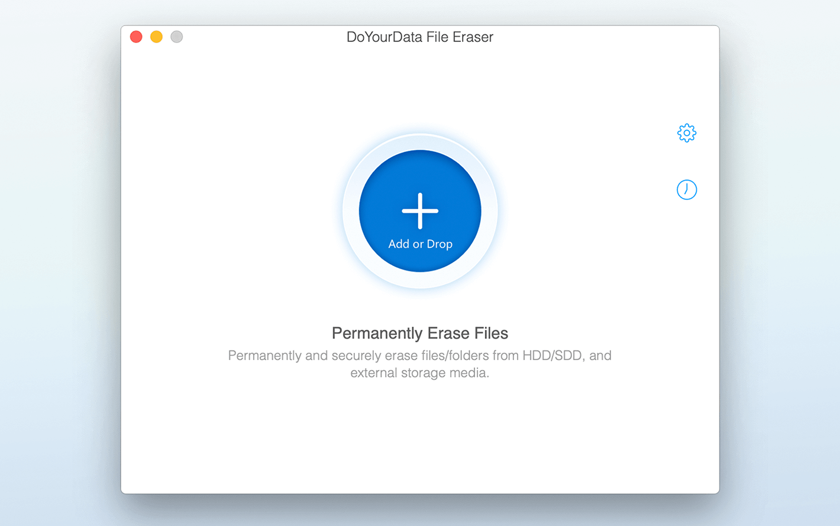Click the Permanently Erase Files heading
The image size is (840, 526).
[420, 333]
